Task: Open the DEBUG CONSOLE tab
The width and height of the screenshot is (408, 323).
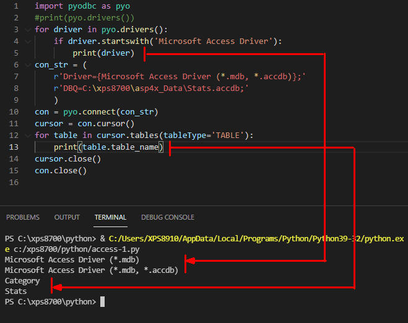Action: pyautogui.click(x=168, y=217)
